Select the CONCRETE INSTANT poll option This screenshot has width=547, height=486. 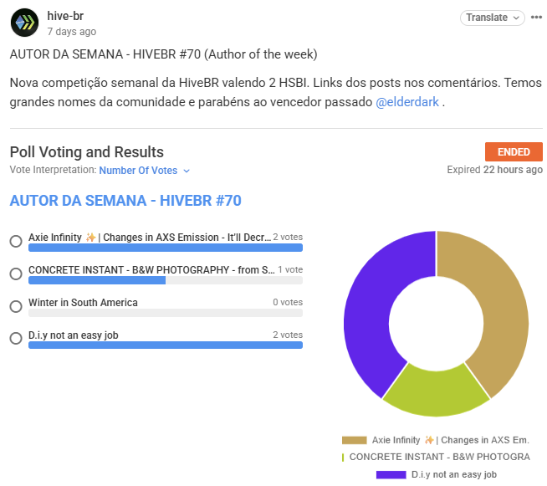pyautogui.click(x=16, y=274)
